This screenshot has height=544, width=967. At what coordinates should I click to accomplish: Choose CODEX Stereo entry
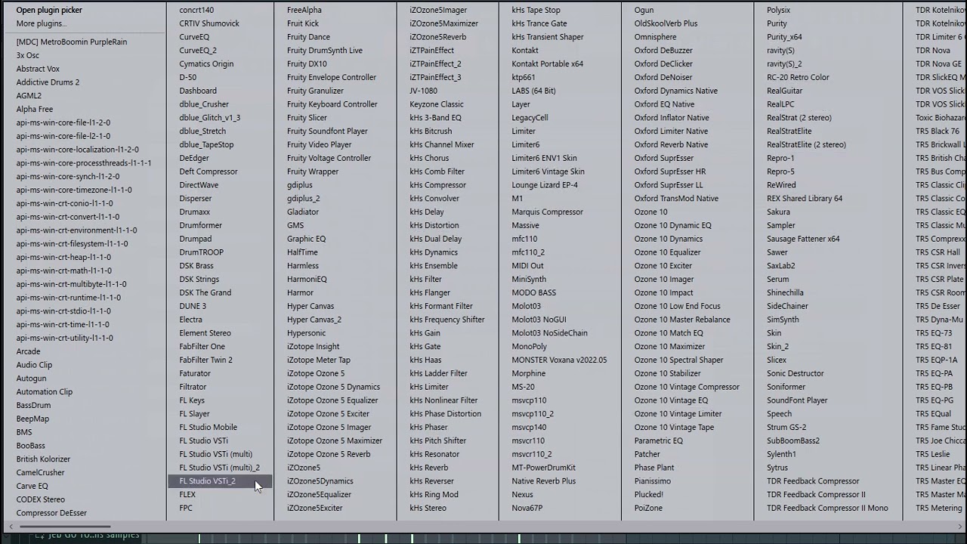pyautogui.click(x=41, y=500)
